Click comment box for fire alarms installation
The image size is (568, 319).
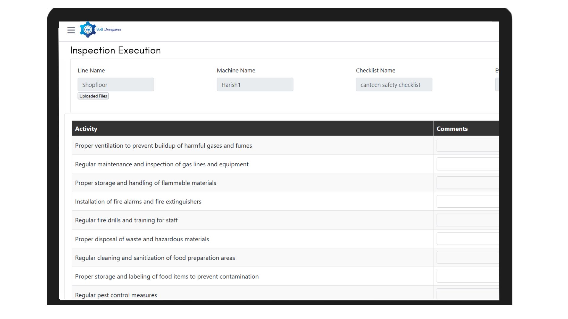(x=467, y=201)
